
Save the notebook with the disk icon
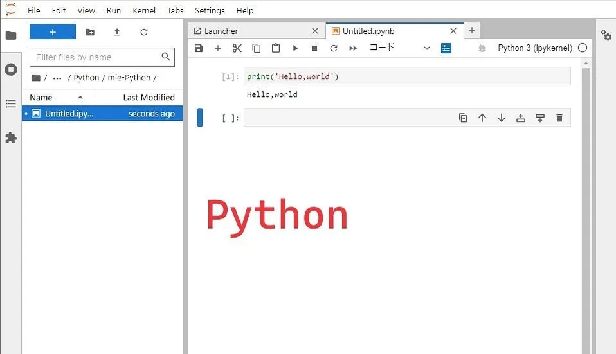(x=199, y=48)
